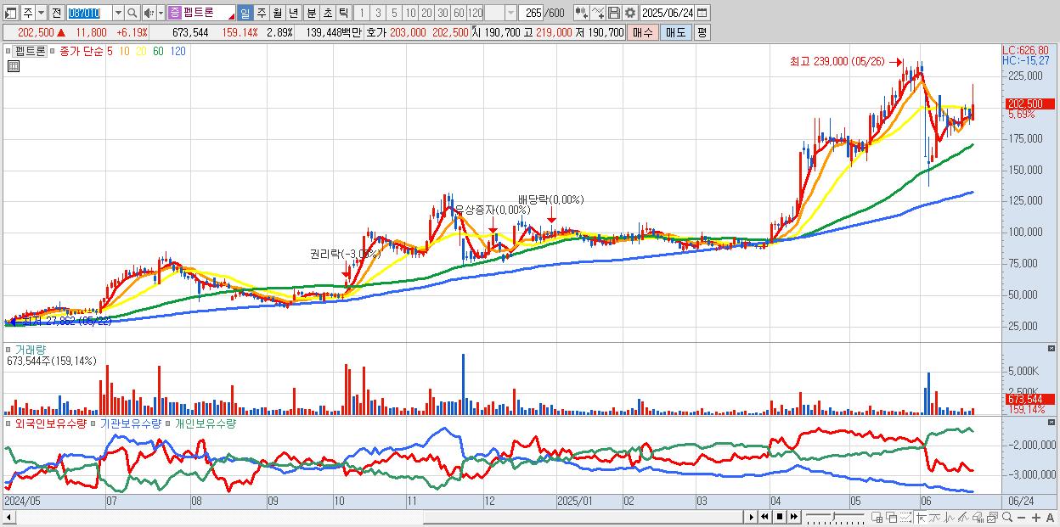Screen dimensions: 1060x527
Task: Select the 틱 tick period toggle
Action: click(342, 13)
